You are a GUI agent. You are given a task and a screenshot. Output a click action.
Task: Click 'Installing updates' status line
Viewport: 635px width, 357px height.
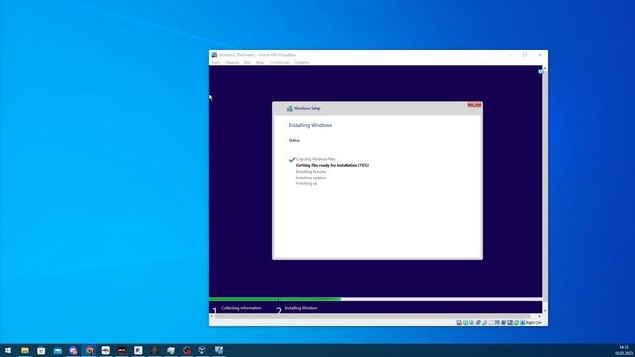click(311, 178)
